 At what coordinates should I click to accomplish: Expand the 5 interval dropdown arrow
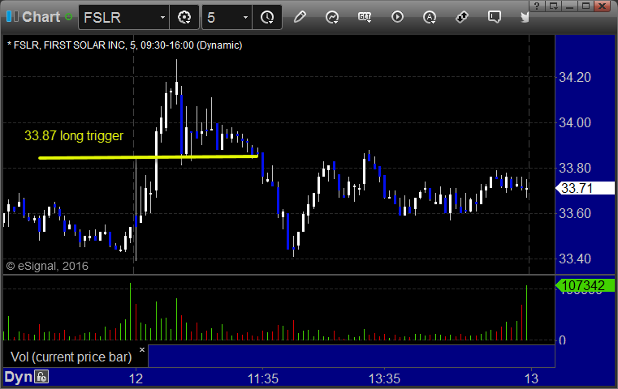245,17
